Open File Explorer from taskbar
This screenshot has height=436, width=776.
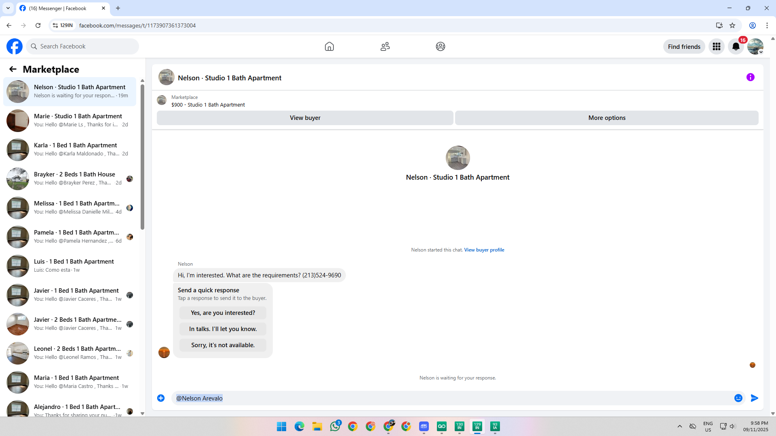coord(317,426)
